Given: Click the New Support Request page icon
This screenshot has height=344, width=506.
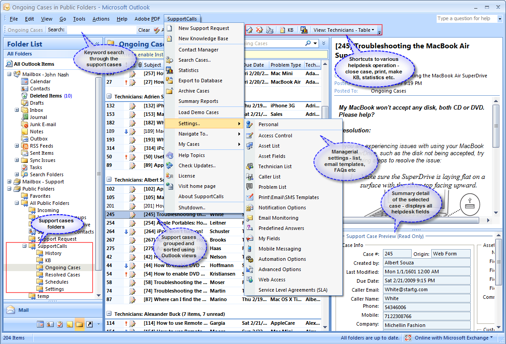Looking at the screenshot, I should point(169,28).
